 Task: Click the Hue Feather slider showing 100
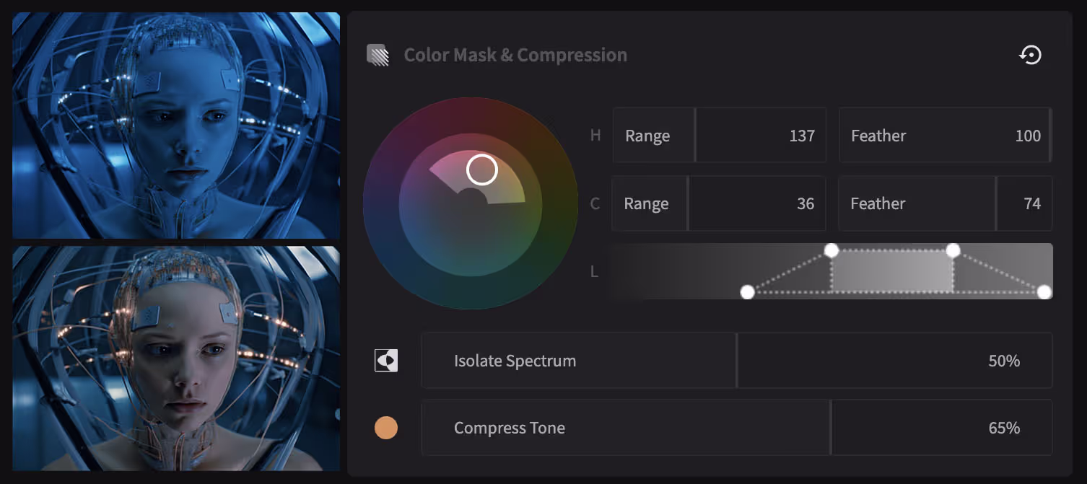tap(946, 136)
